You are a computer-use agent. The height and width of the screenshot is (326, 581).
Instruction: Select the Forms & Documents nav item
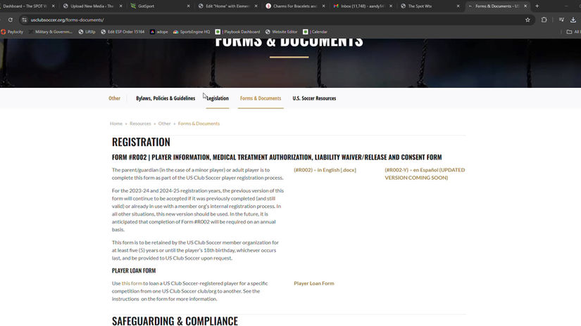click(x=261, y=98)
